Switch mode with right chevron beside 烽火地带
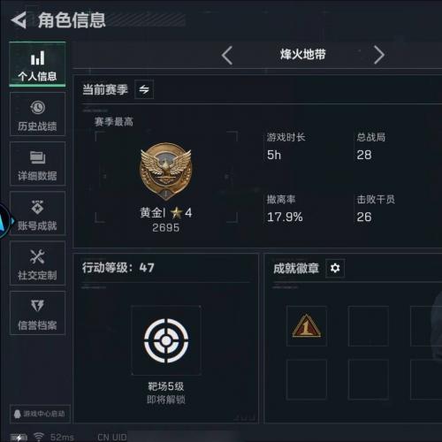The width and height of the screenshot is (442, 442). pyautogui.click(x=379, y=55)
